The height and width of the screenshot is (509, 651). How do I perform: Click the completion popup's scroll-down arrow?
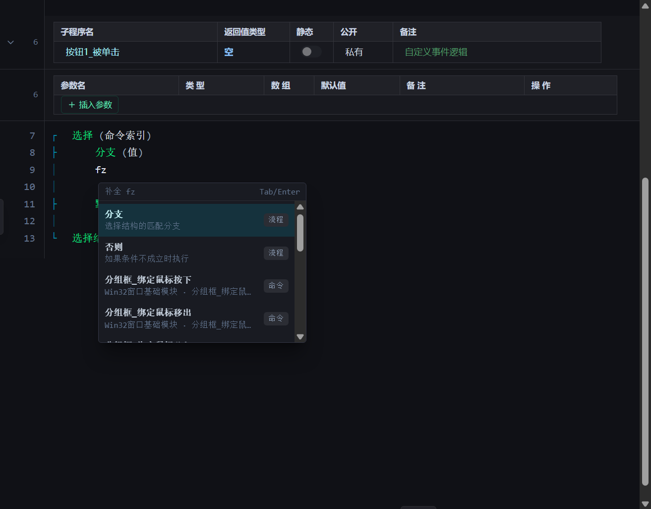300,337
